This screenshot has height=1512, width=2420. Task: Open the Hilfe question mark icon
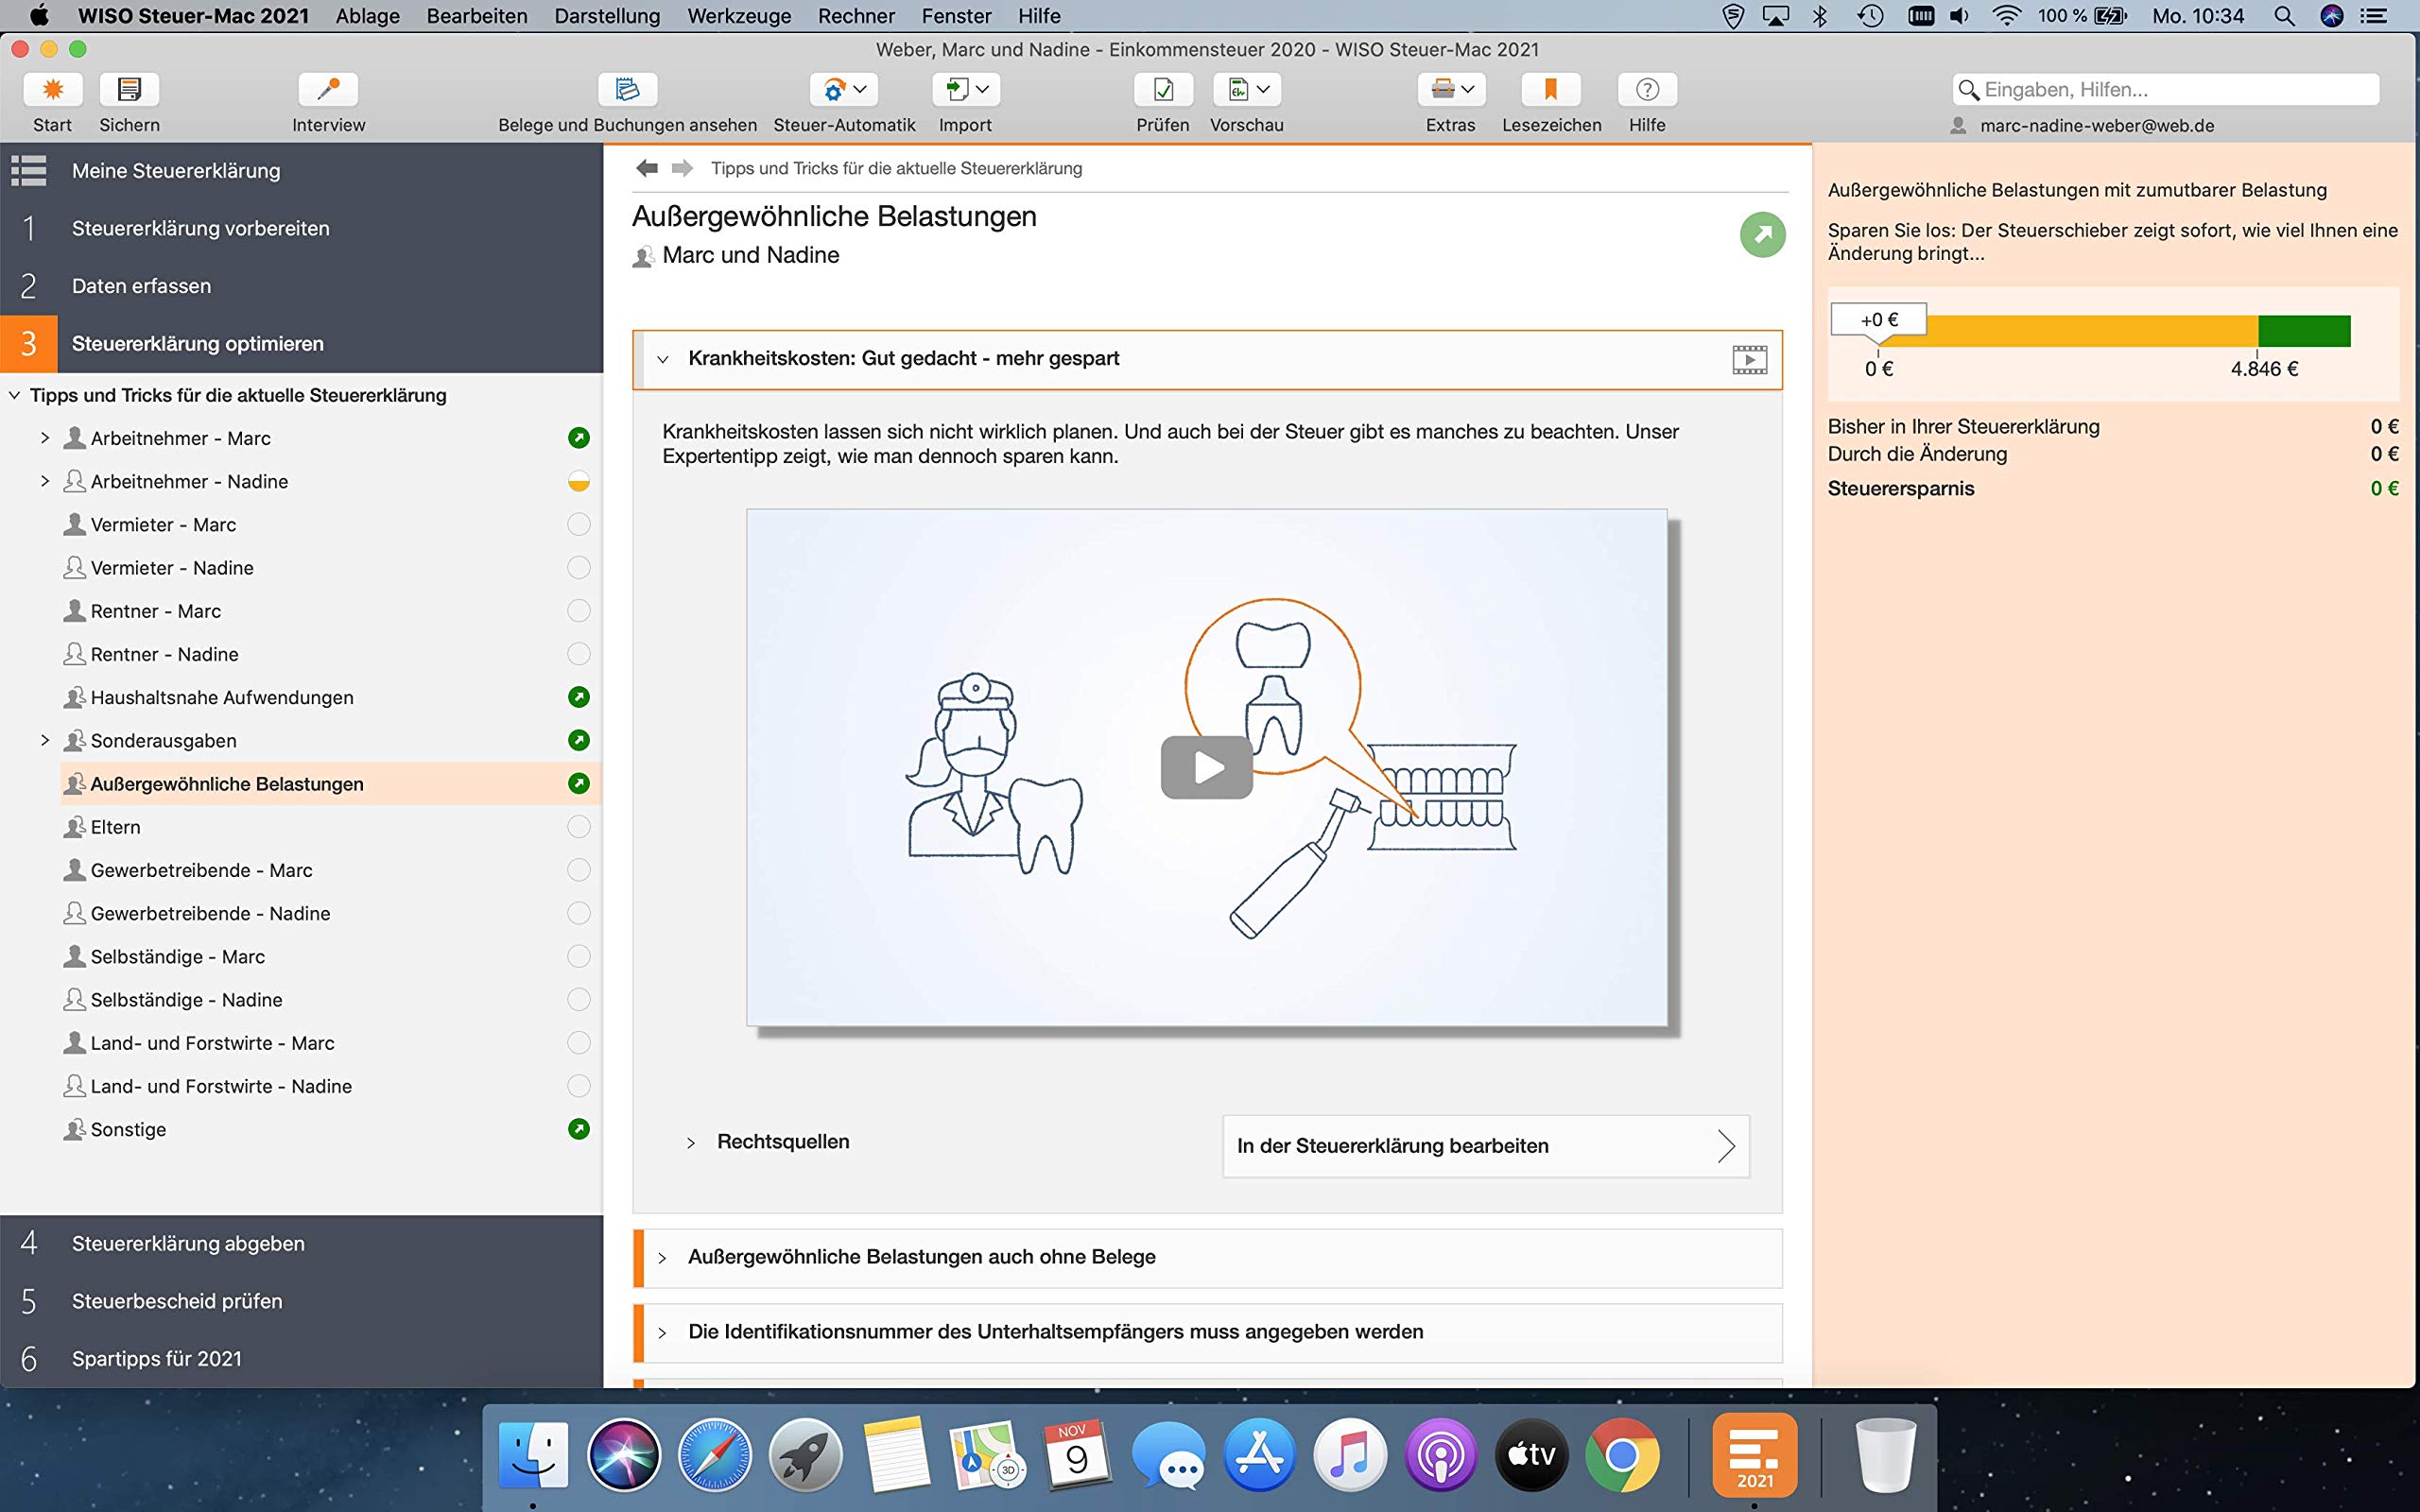(x=1647, y=90)
